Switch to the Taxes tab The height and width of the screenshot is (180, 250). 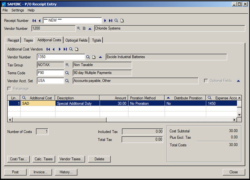pos(28,40)
